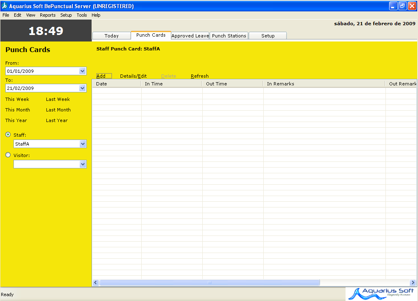Select the Visitor radio button
This screenshot has height=301, width=418.
(x=8, y=155)
